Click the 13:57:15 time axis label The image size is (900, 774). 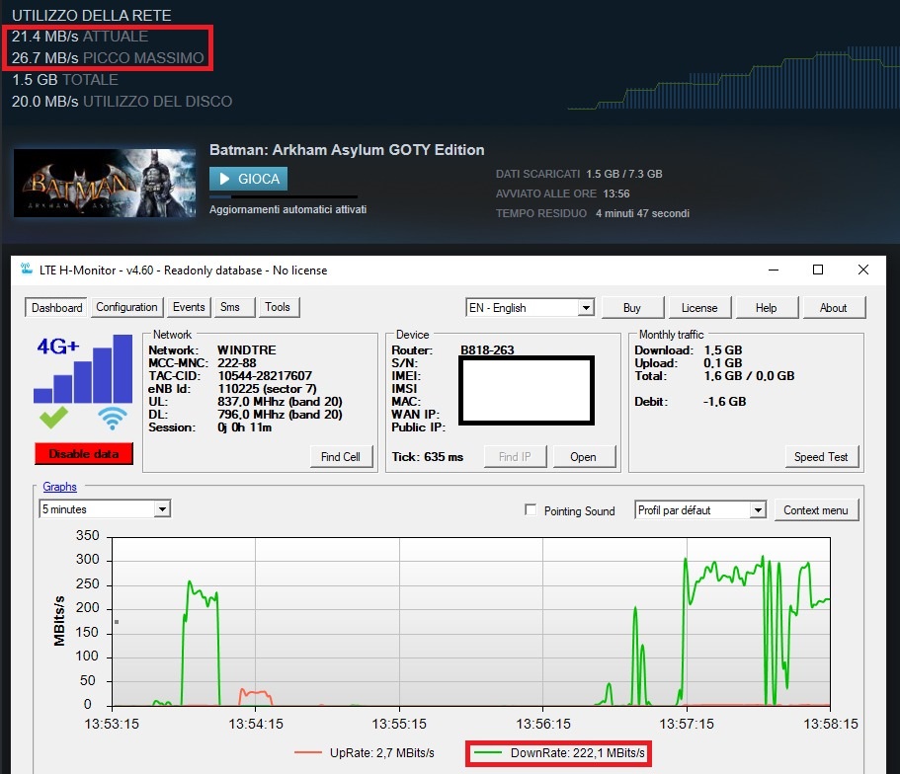tap(687, 724)
